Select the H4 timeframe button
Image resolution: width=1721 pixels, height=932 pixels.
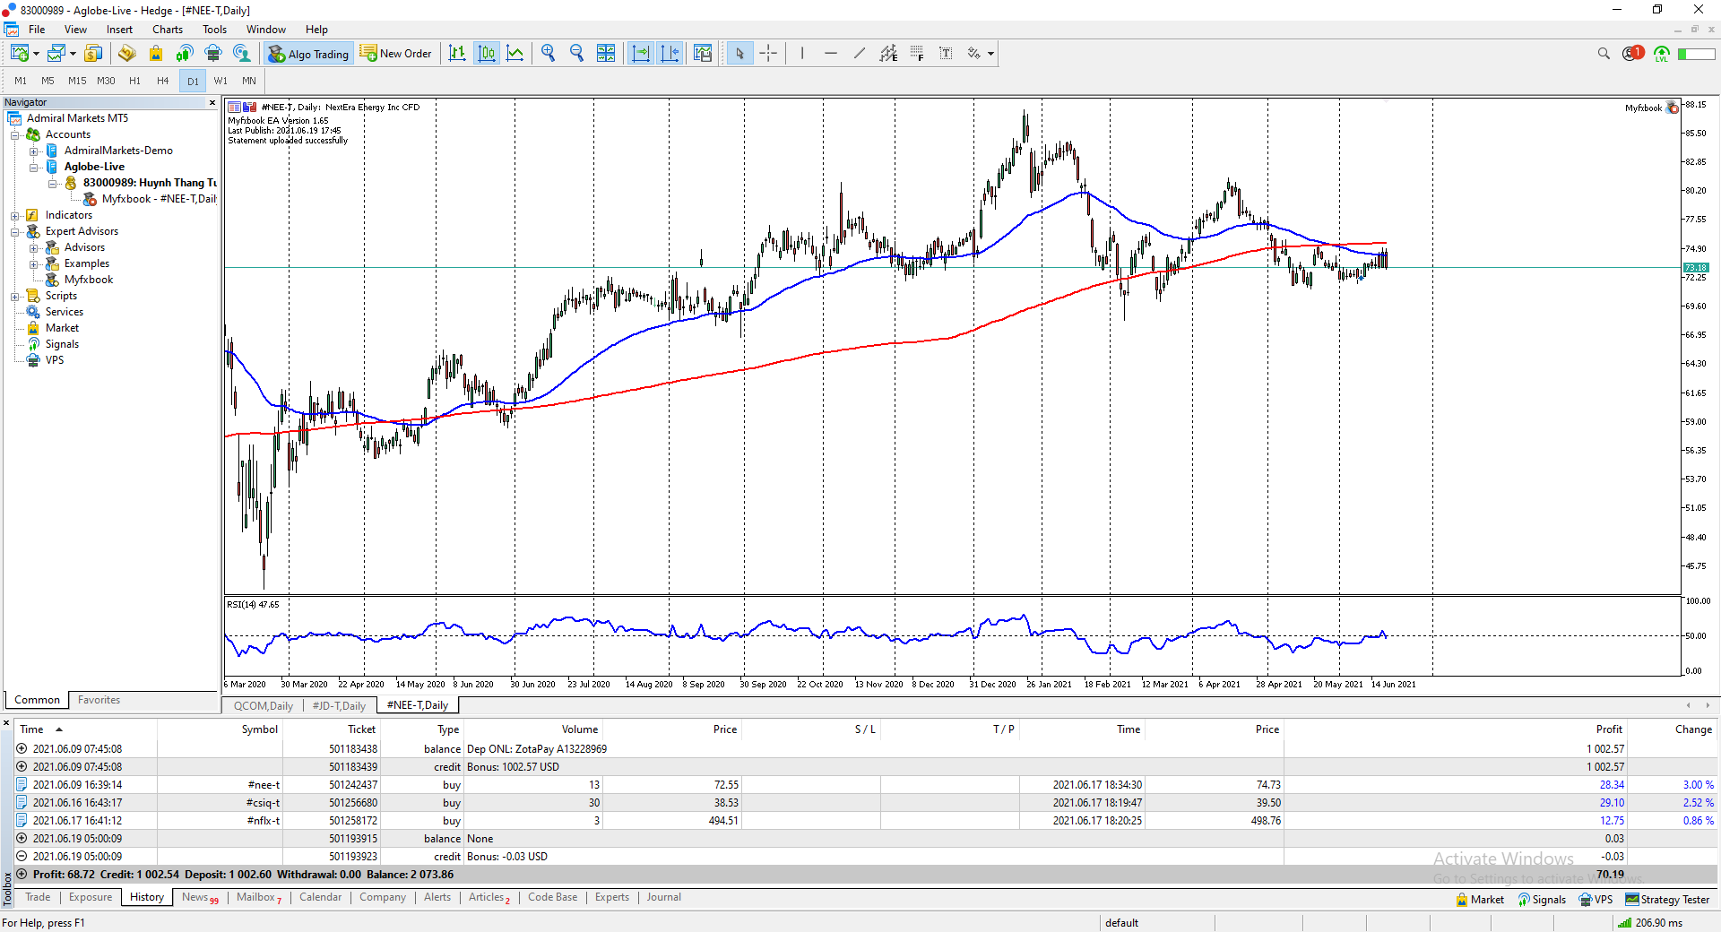tap(162, 81)
